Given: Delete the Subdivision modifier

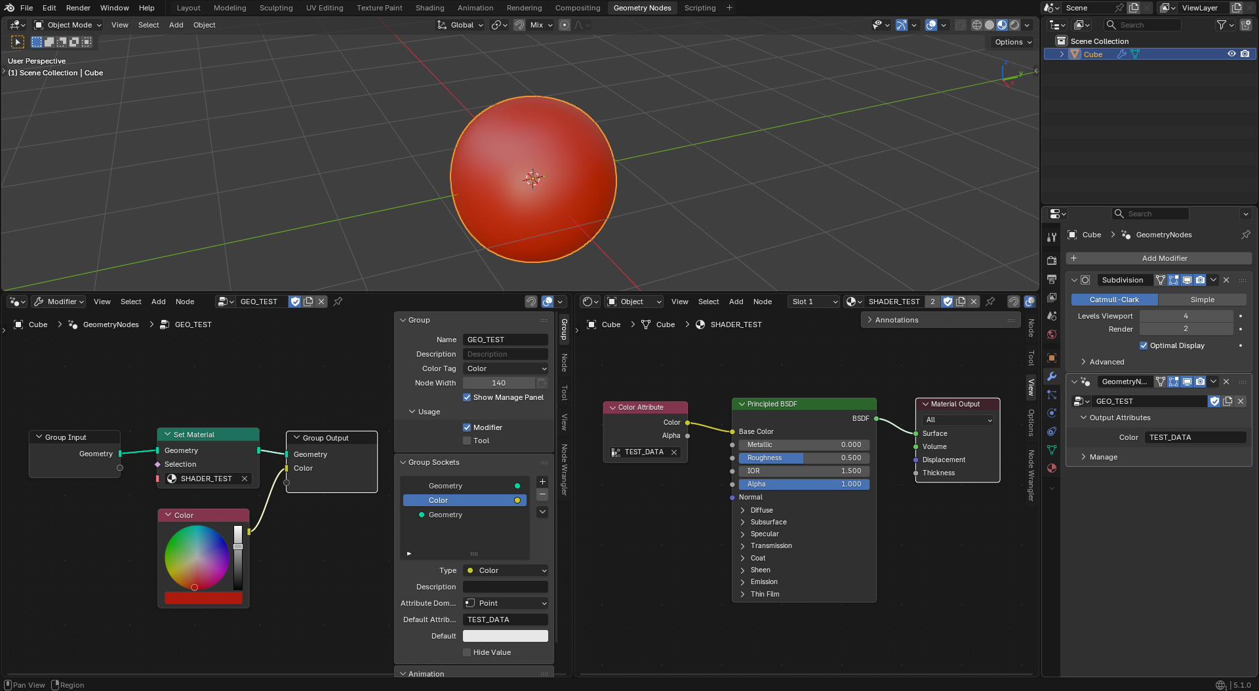Looking at the screenshot, I should (1226, 280).
